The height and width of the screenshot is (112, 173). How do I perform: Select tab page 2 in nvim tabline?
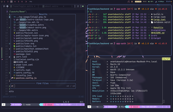[78, 6]
